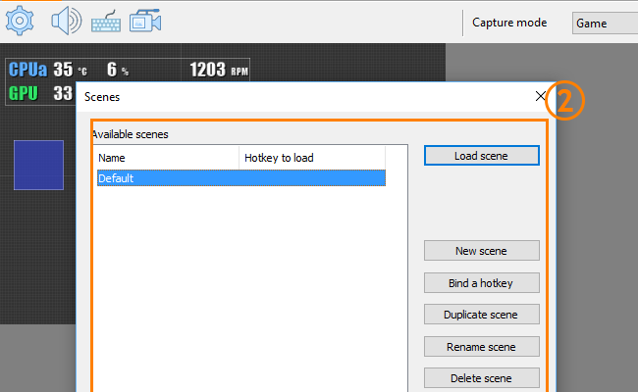Click the Load scene button
This screenshot has width=638, height=392.
point(481,156)
